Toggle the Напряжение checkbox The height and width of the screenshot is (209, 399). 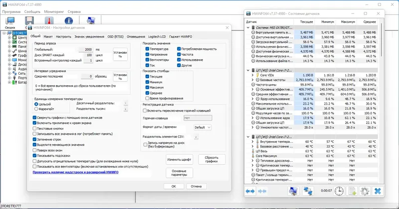pyautogui.click(x=147, y=54)
